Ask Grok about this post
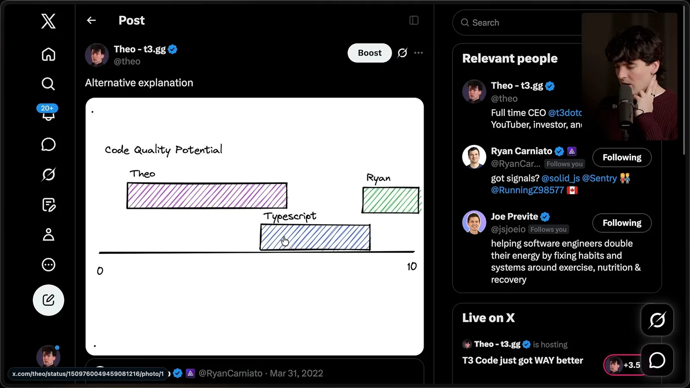The height and width of the screenshot is (388, 690). point(402,53)
